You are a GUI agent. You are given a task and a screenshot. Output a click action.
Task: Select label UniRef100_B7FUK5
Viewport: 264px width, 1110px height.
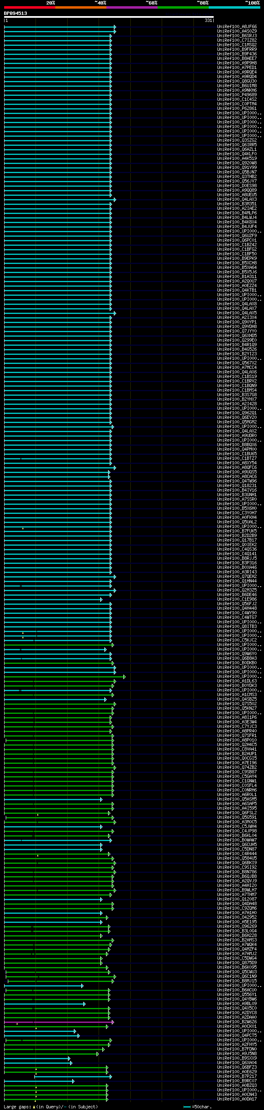tap(237, 531)
